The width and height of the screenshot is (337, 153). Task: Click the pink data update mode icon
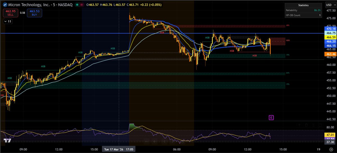tap(81, 5)
